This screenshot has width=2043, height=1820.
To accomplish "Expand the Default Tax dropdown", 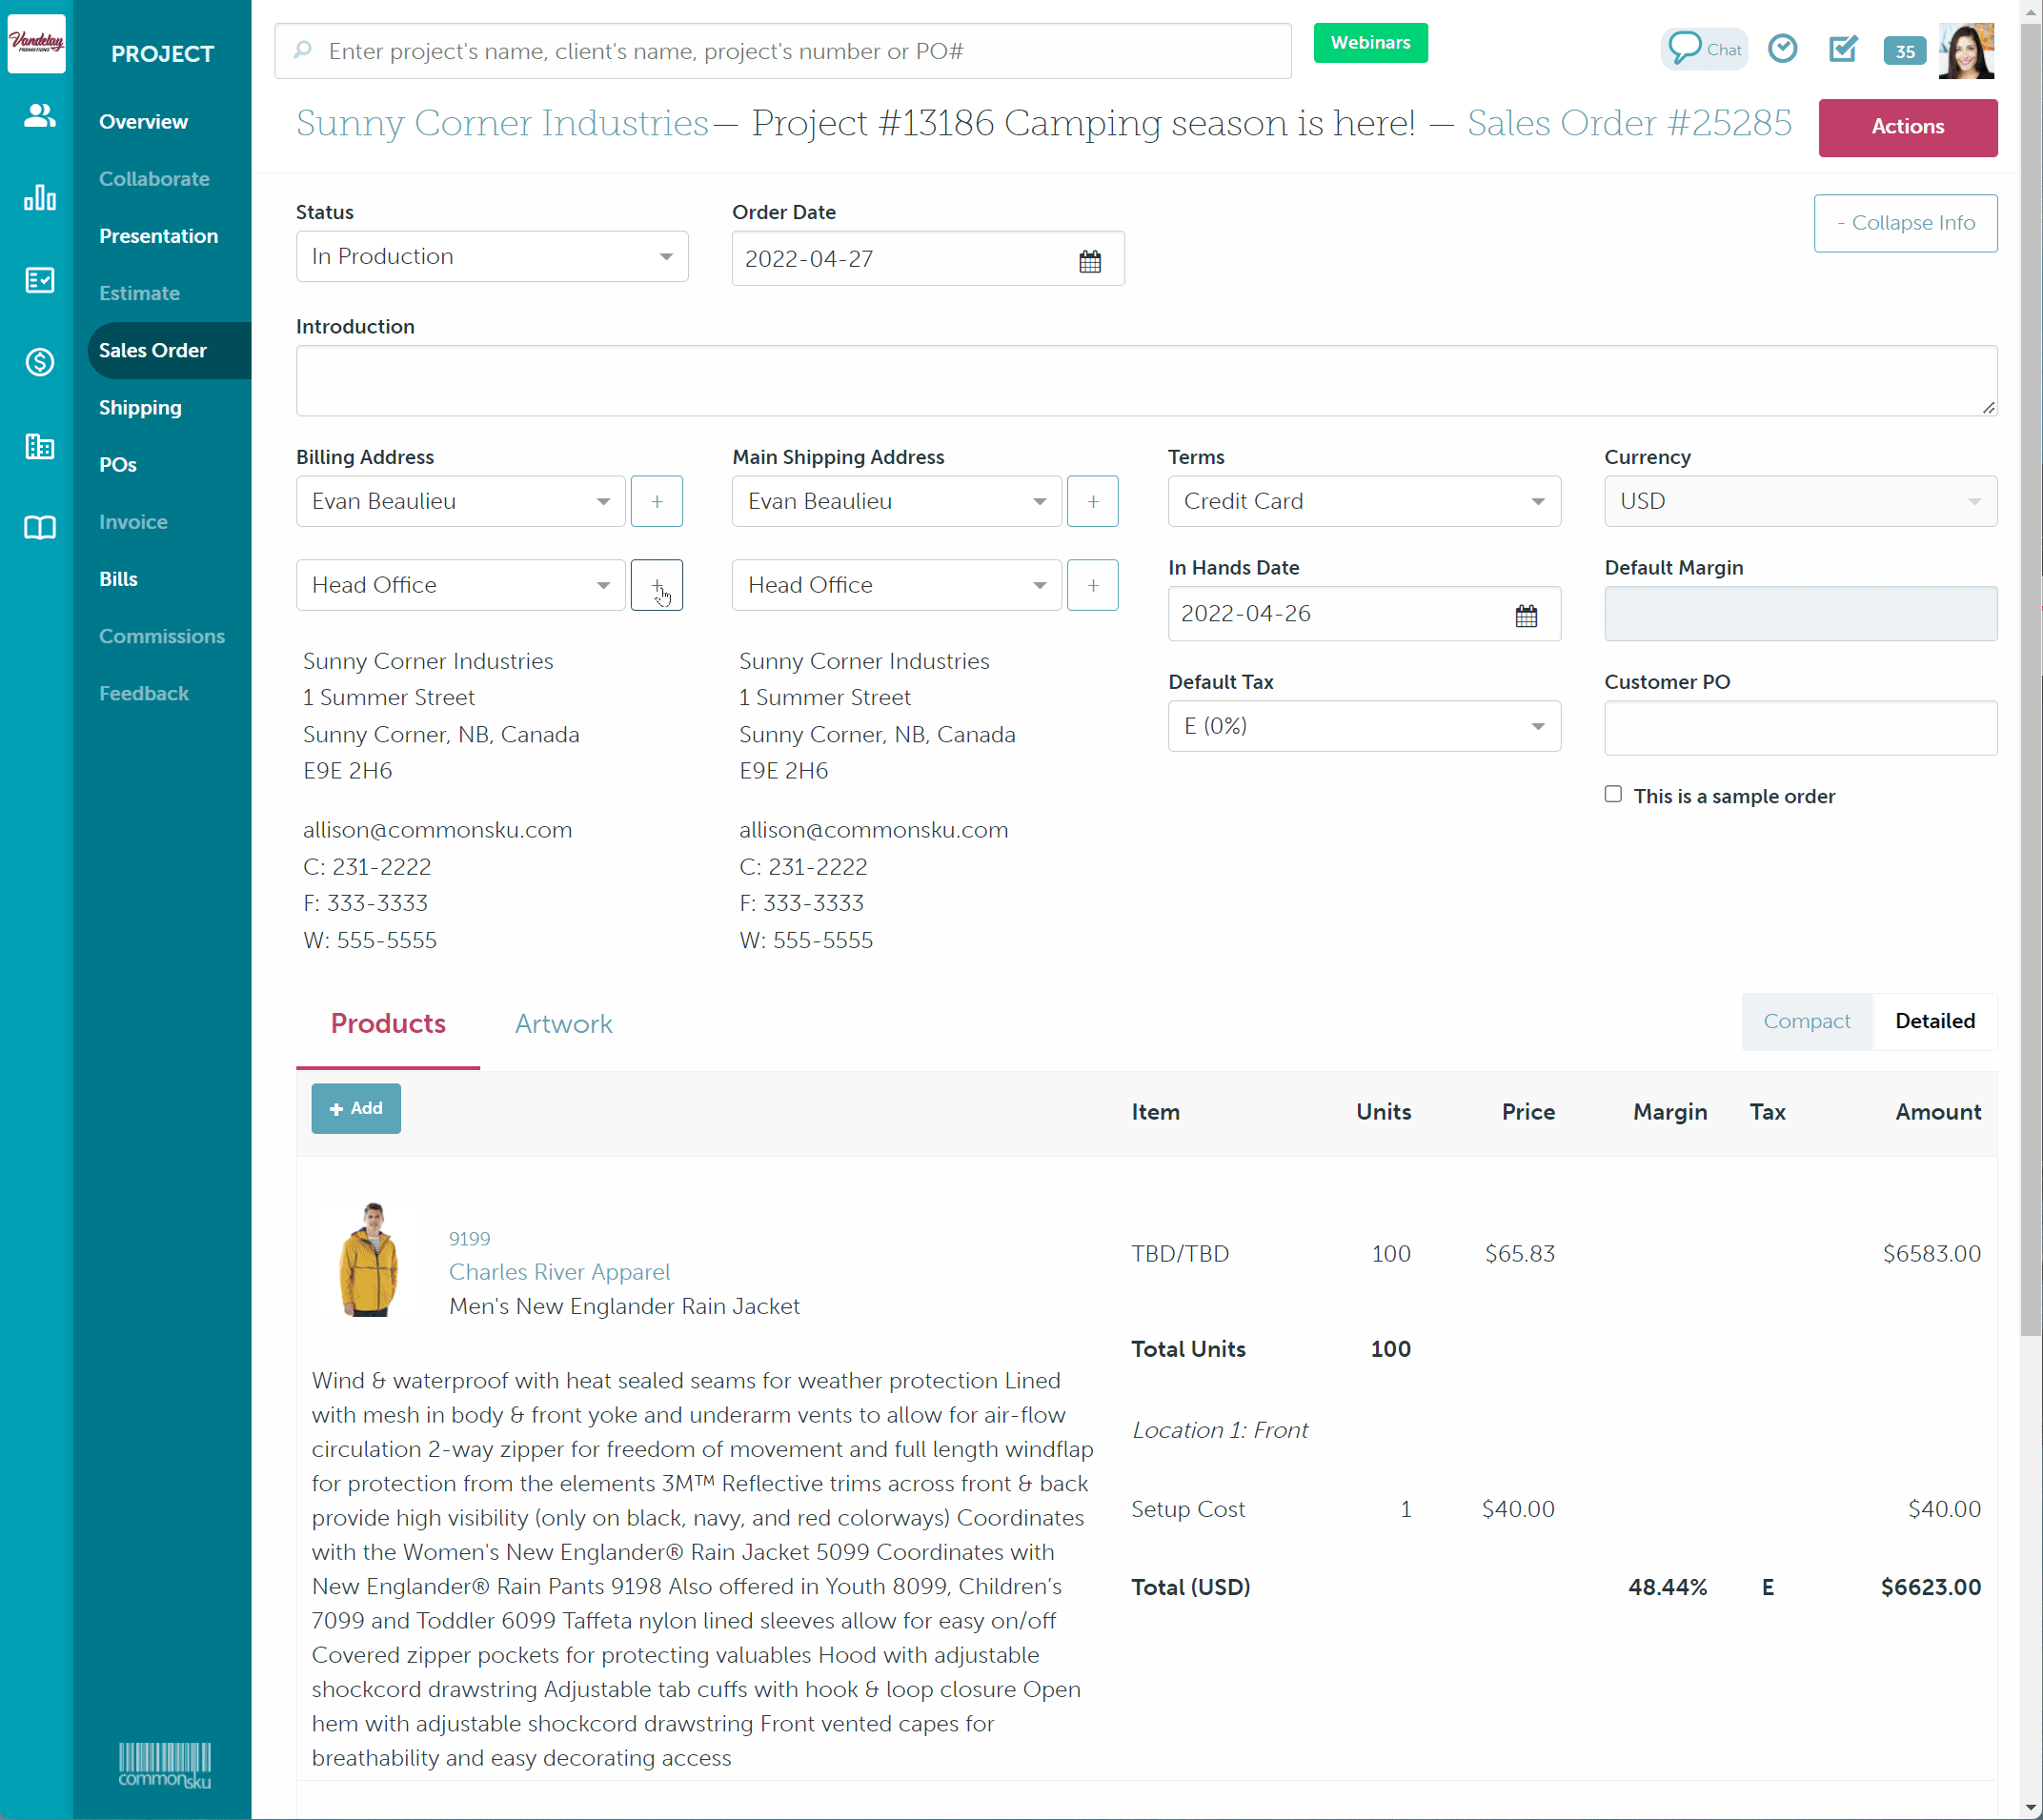I will [x=1363, y=726].
